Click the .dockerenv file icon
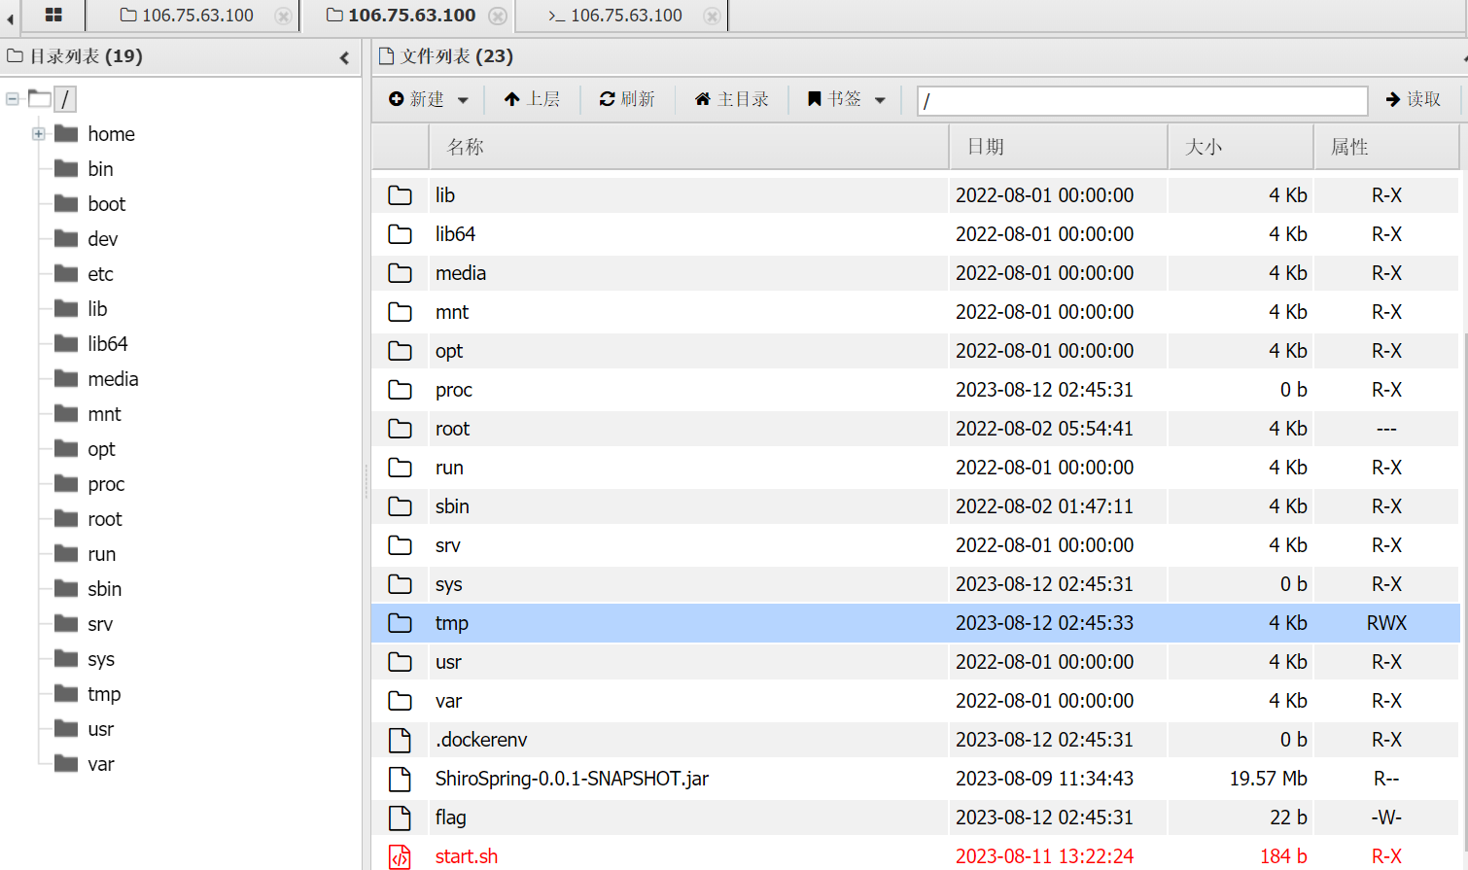 pyautogui.click(x=400, y=740)
